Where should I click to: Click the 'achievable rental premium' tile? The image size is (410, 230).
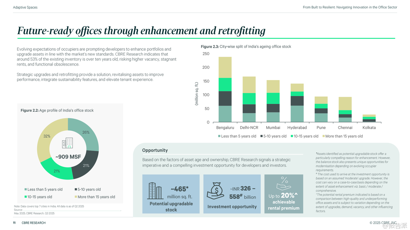point(284,194)
